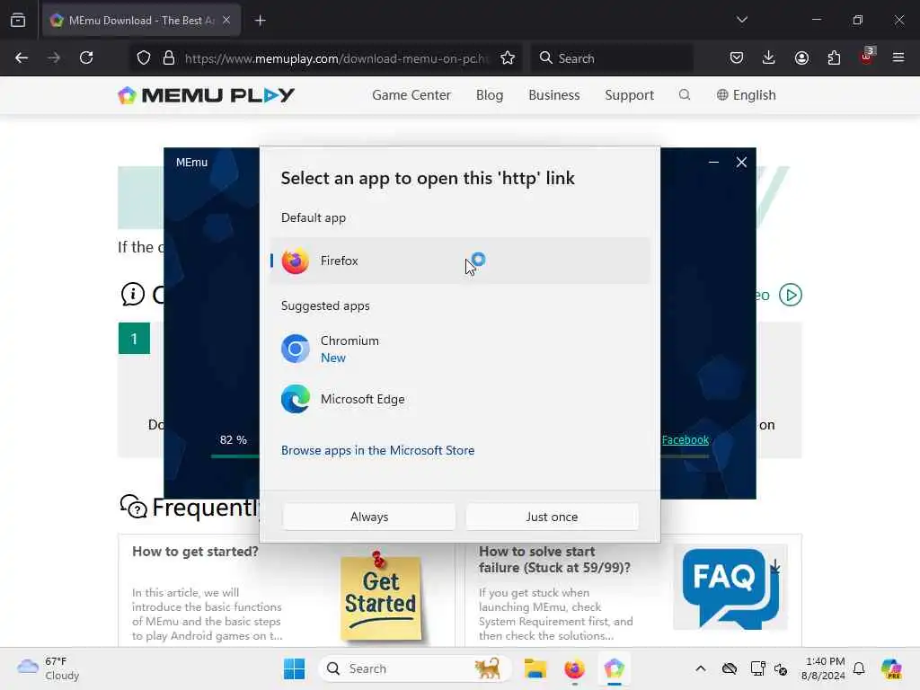Viewport: 920px width, 690px height.
Task: Open the Firefox account icon
Action: [x=801, y=57]
